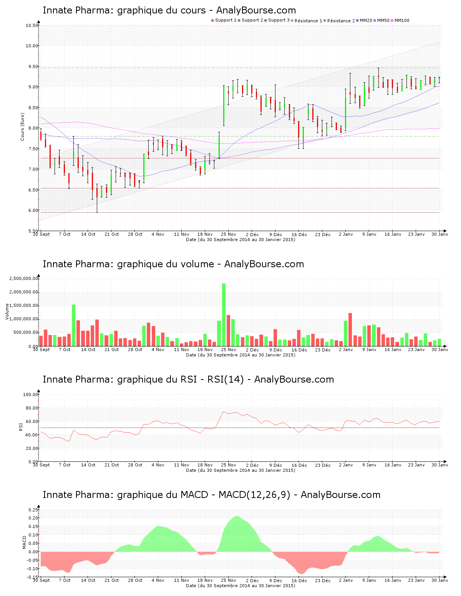This screenshot has width=461, height=596.
Task: Click the 100.00 RSI axis label
Action: click(31, 395)
